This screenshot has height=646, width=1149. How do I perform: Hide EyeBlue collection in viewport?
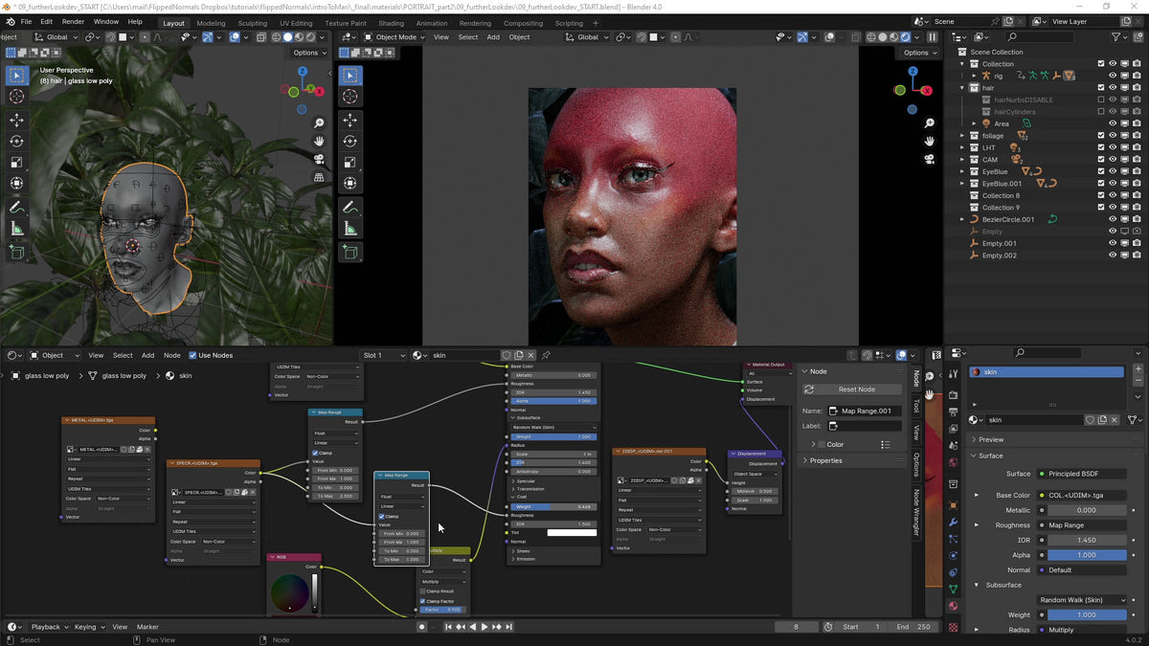pyautogui.click(x=1114, y=171)
